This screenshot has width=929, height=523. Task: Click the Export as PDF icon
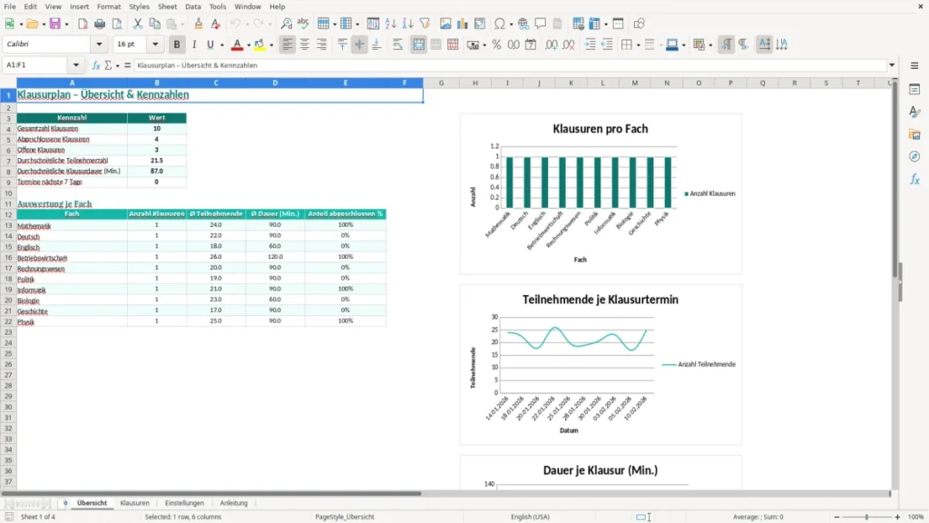coord(83,24)
